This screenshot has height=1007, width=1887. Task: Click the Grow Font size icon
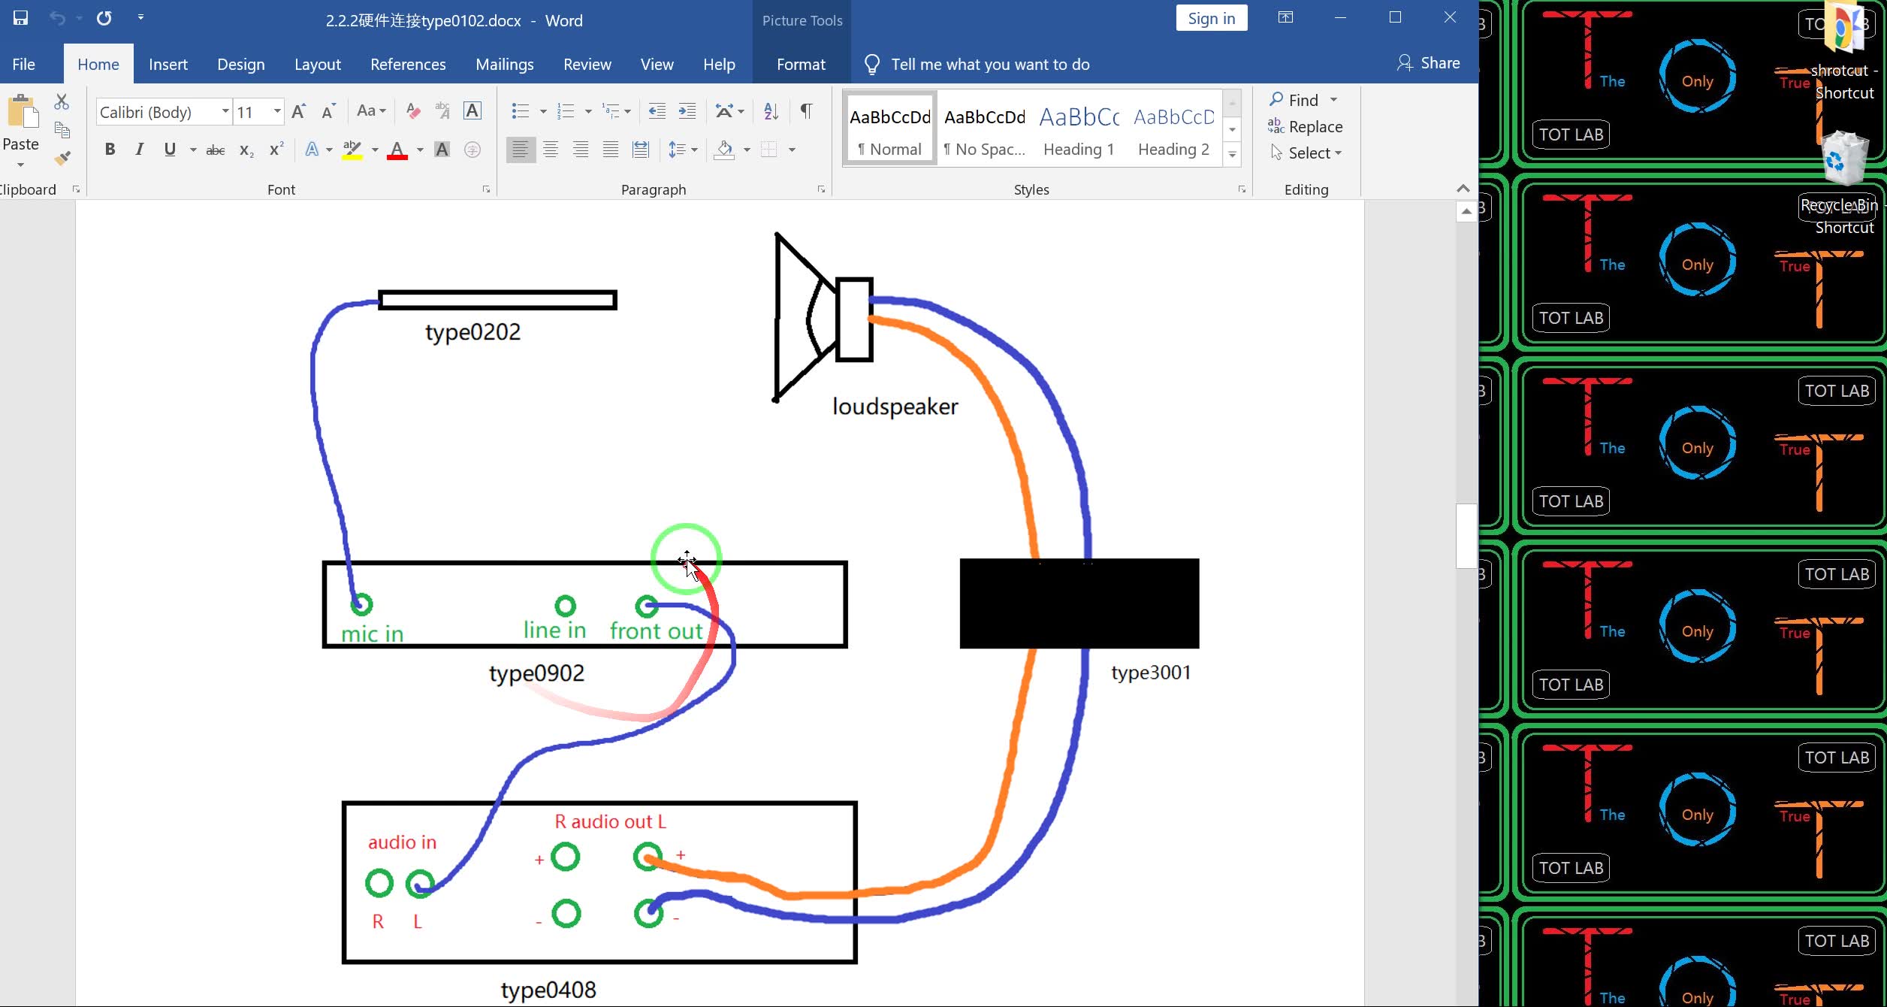click(298, 111)
